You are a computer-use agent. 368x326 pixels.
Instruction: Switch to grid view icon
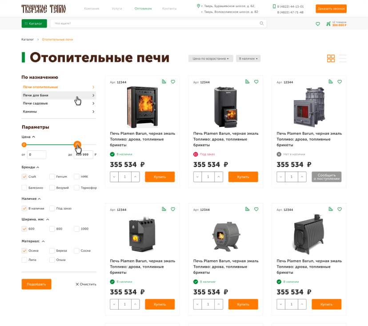click(331, 58)
